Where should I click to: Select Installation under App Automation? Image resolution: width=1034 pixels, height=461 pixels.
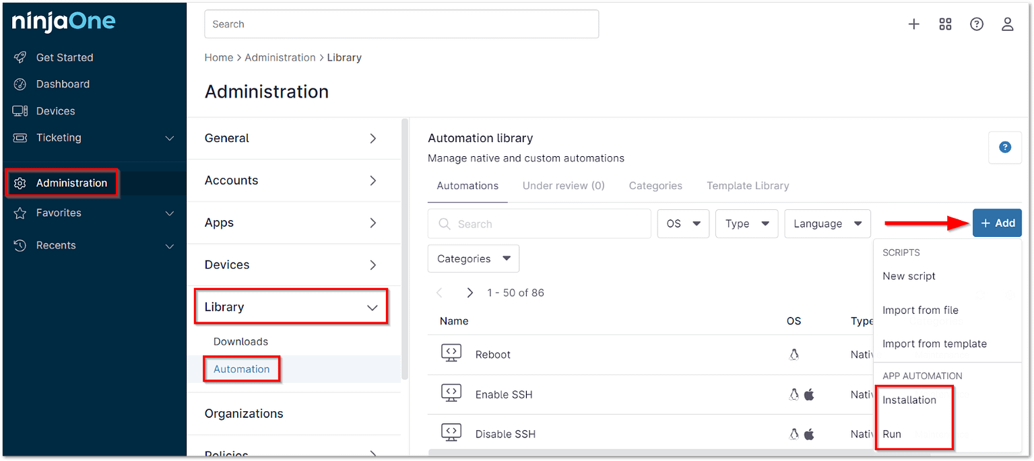(909, 400)
